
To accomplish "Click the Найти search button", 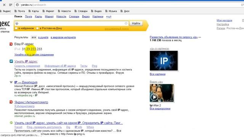I will pyautogui.click(x=136, y=24).
